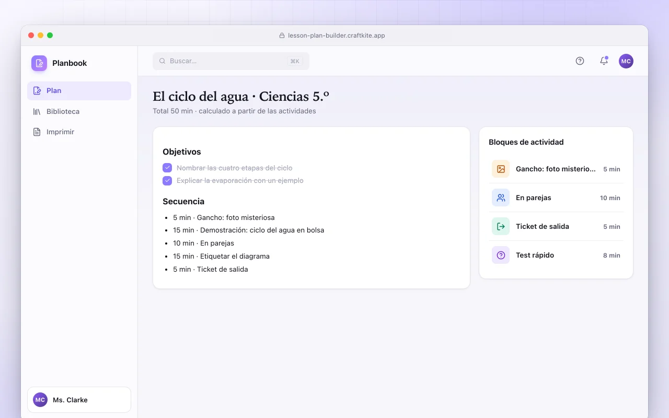Screen dimensions: 669x418
Task: Focus the Buscar search field
Action: [231, 61]
